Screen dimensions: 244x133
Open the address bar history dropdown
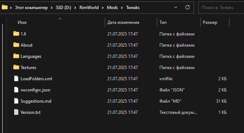[176, 7]
